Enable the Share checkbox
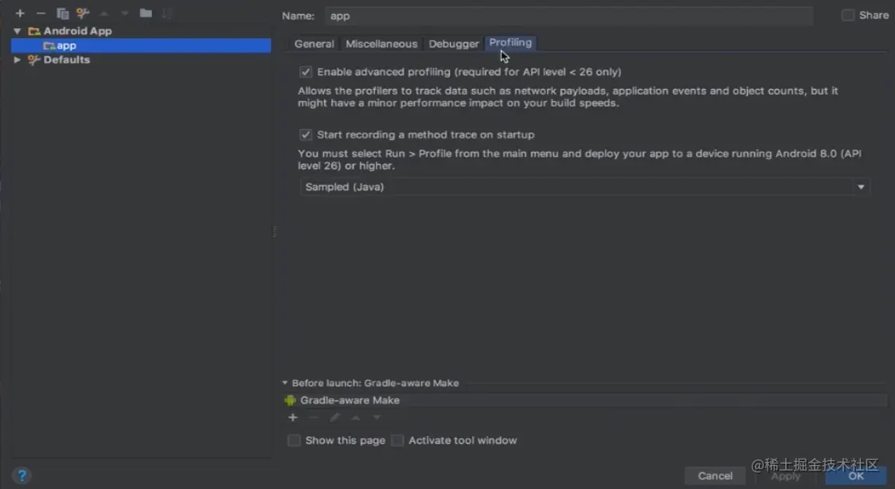This screenshot has height=489, width=895. click(x=848, y=15)
